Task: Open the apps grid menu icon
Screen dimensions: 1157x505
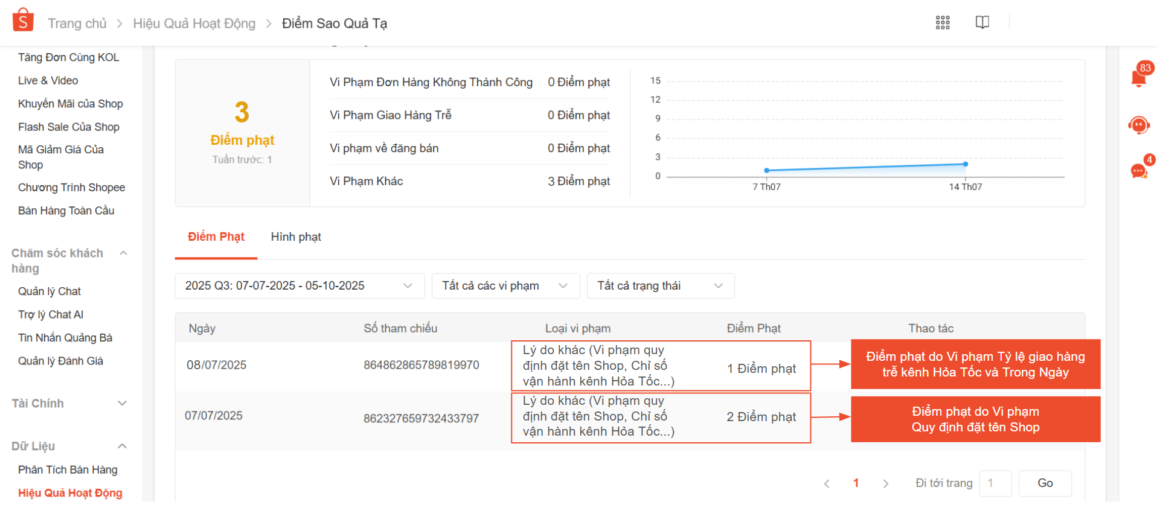Action: tap(943, 23)
